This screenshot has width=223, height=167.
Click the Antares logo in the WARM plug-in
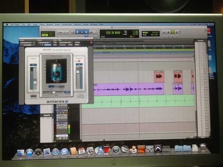tap(58, 102)
